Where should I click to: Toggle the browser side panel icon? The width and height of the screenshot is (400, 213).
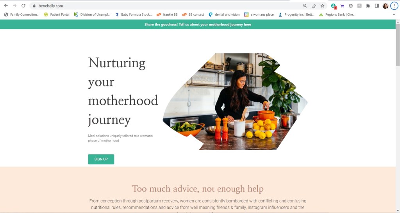tap(377, 6)
